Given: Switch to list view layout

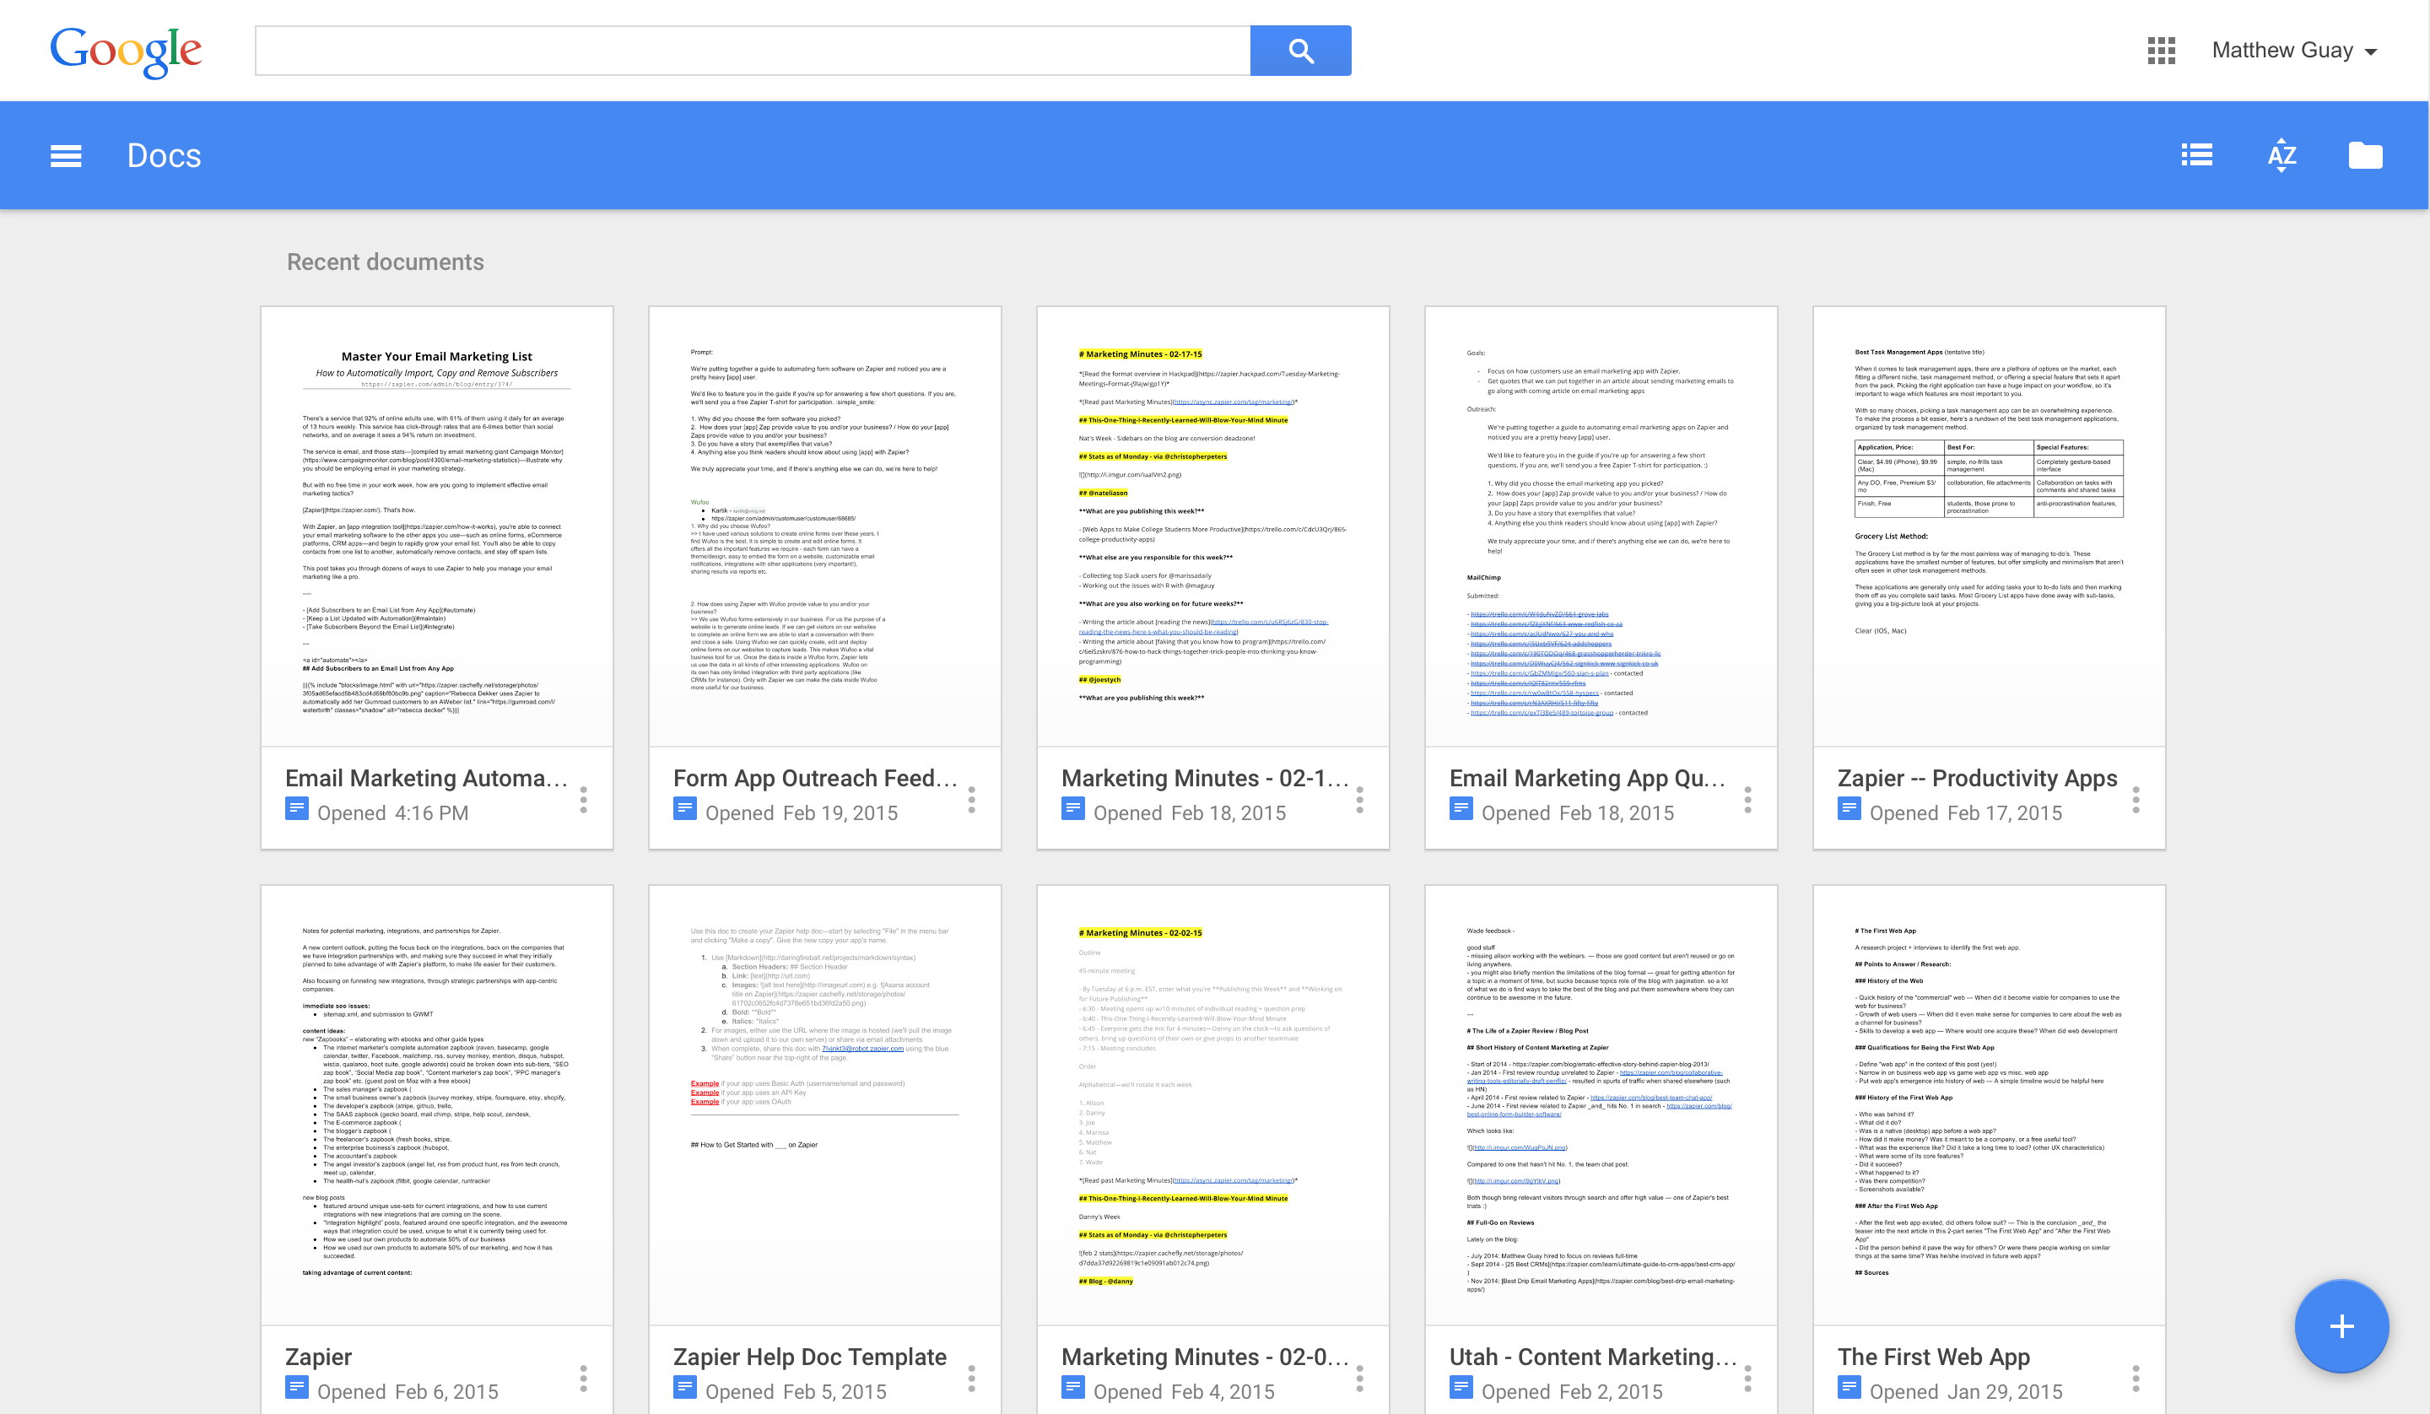Looking at the screenshot, I should pyautogui.click(x=2196, y=154).
